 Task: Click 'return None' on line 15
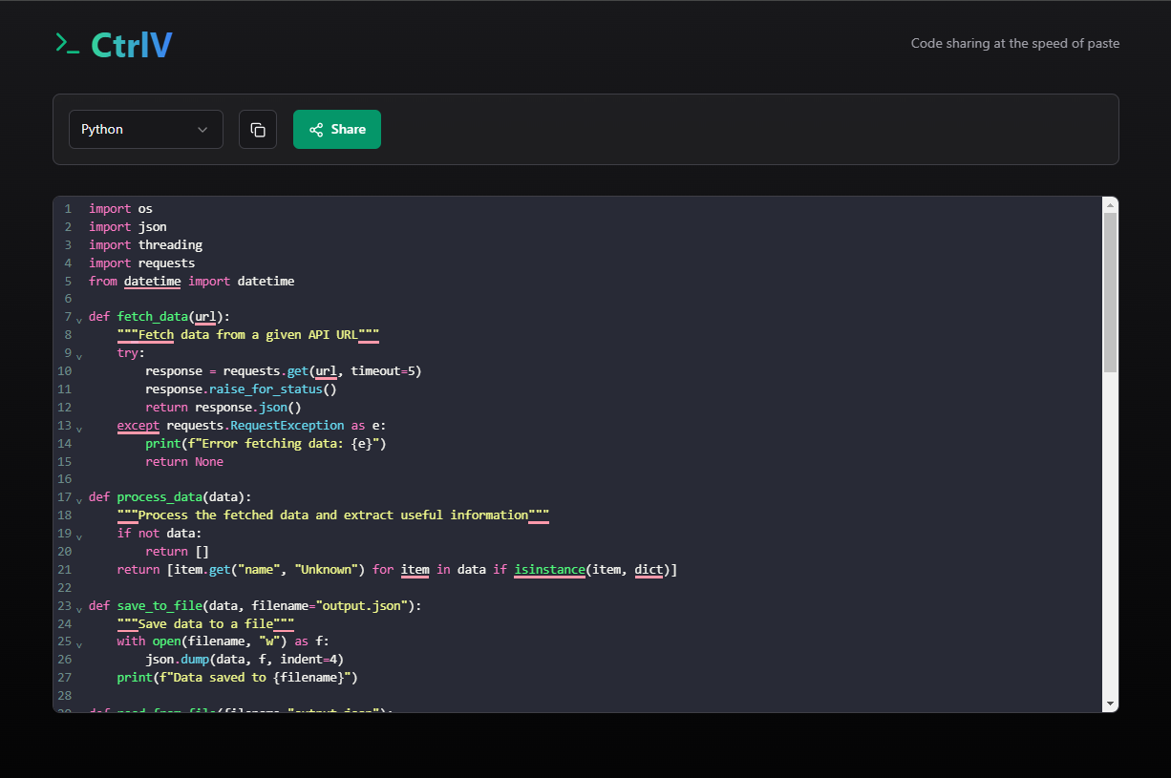click(x=184, y=462)
